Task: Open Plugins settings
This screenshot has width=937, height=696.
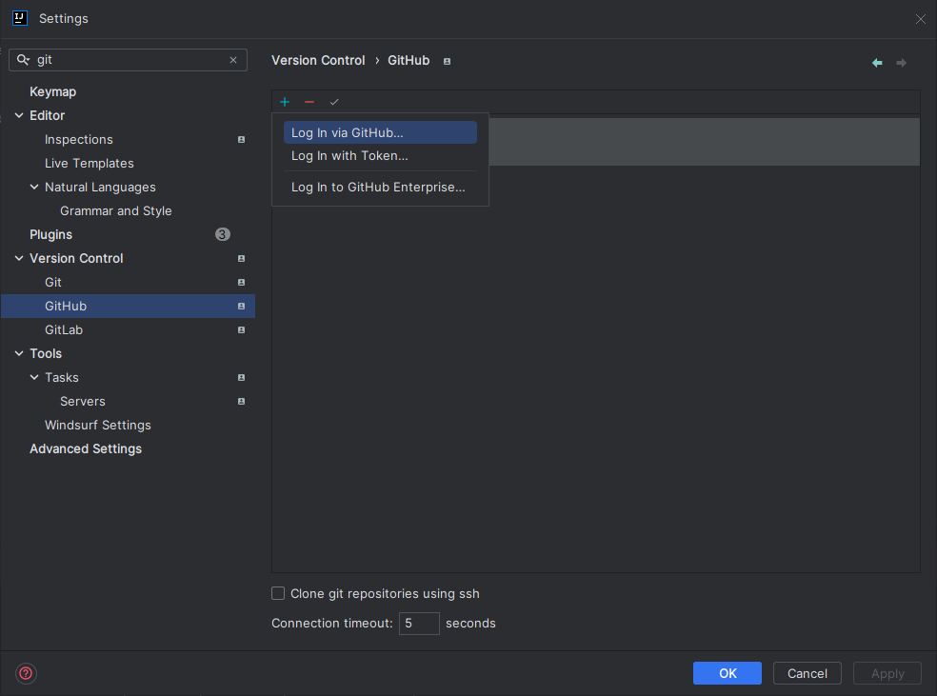Action: (50, 235)
